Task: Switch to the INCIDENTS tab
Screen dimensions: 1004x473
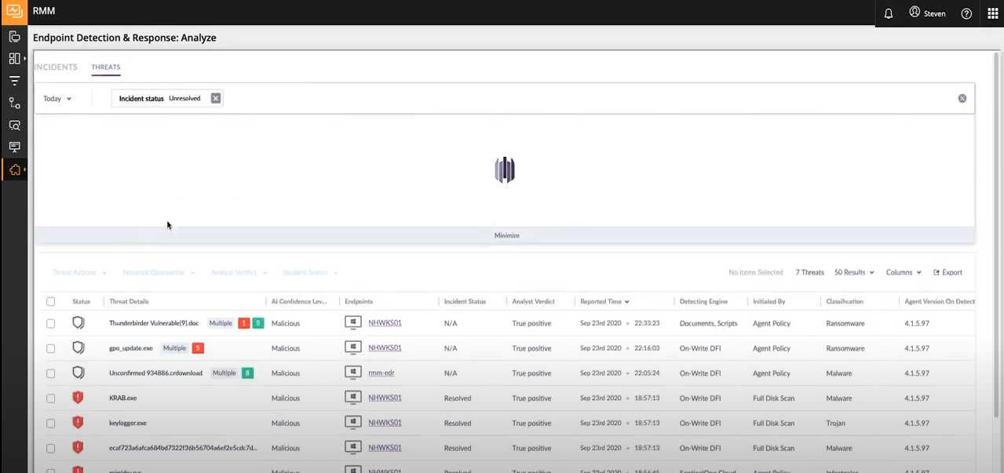Action: tap(55, 67)
